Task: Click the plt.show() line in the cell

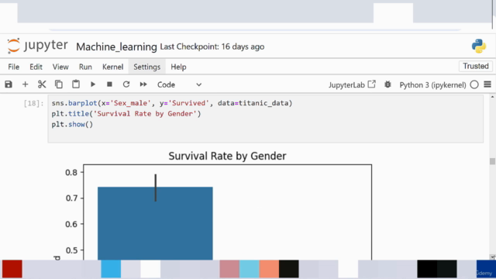Action: 72,124
